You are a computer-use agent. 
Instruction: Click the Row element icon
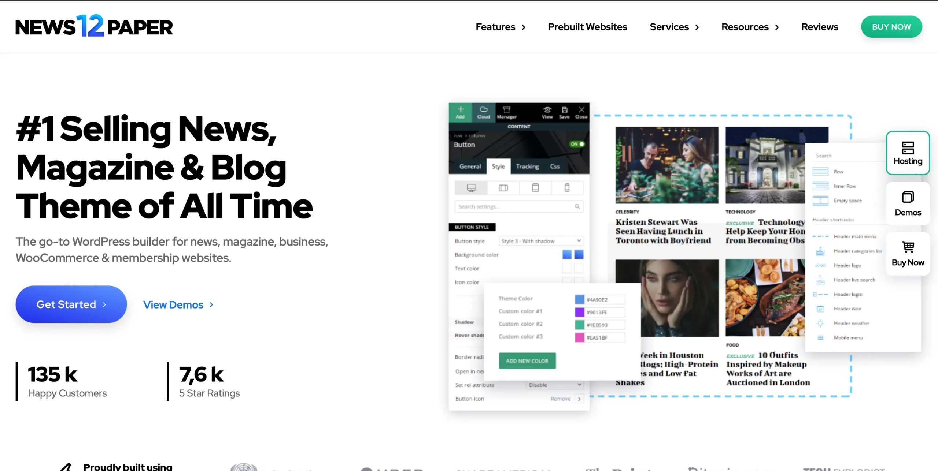[x=820, y=171]
